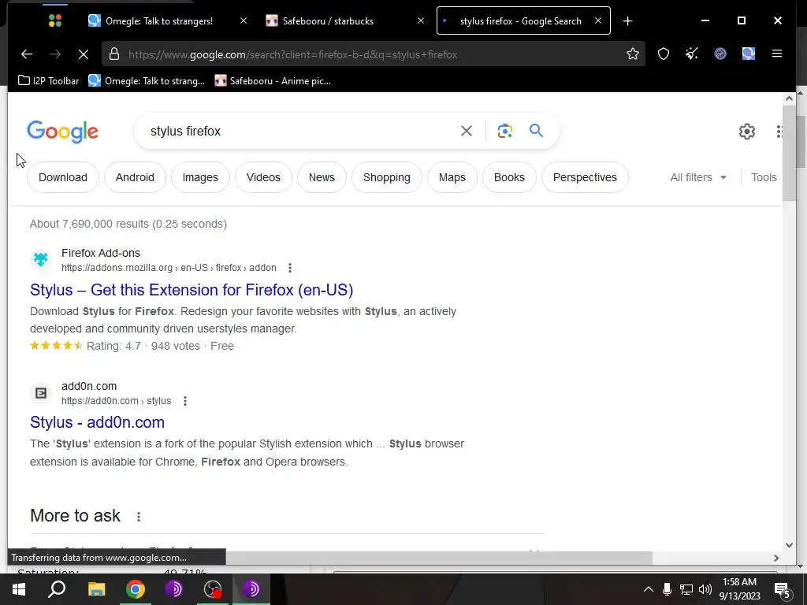Open the volume tray icon

[705, 589]
